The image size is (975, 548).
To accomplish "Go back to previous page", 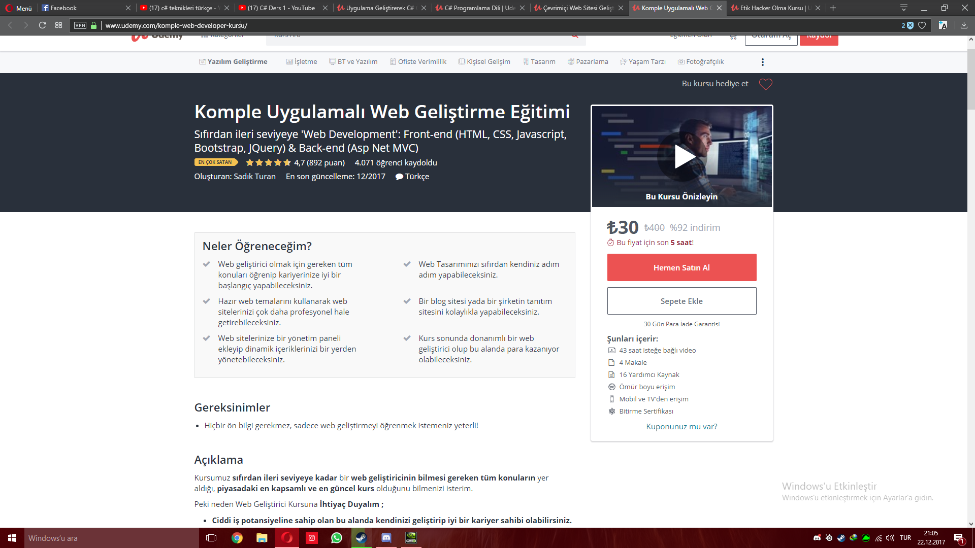I will [x=10, y=25].
